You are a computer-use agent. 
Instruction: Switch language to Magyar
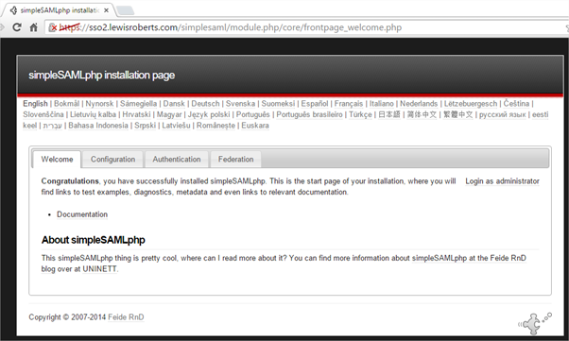169,114
